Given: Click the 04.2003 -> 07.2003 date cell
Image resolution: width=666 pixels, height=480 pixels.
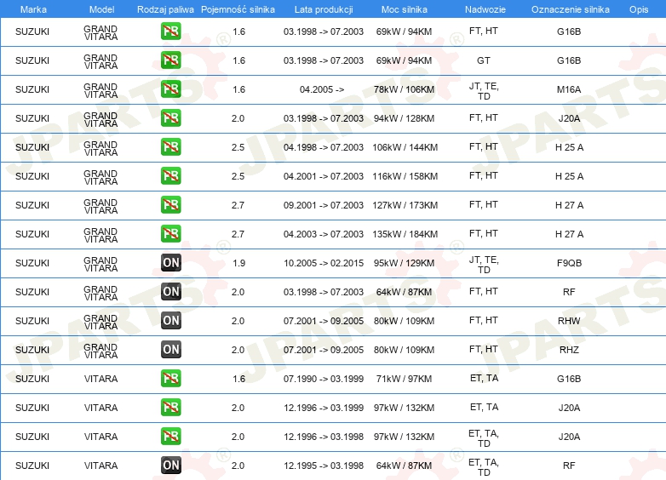Looking at the screenshot, I should click(324, 234).
